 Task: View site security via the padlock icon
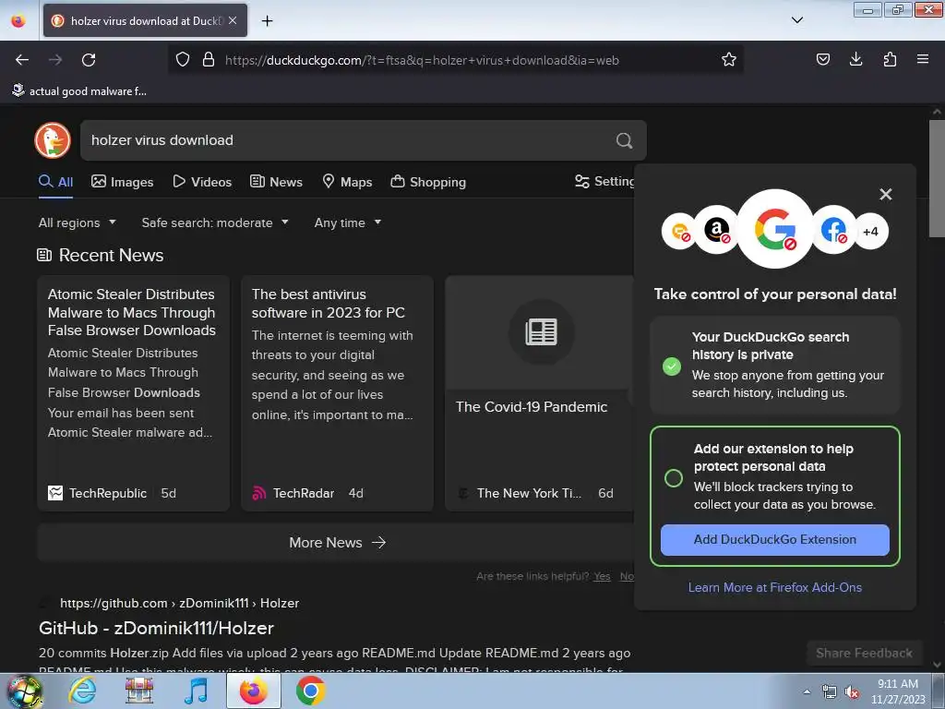209,60
